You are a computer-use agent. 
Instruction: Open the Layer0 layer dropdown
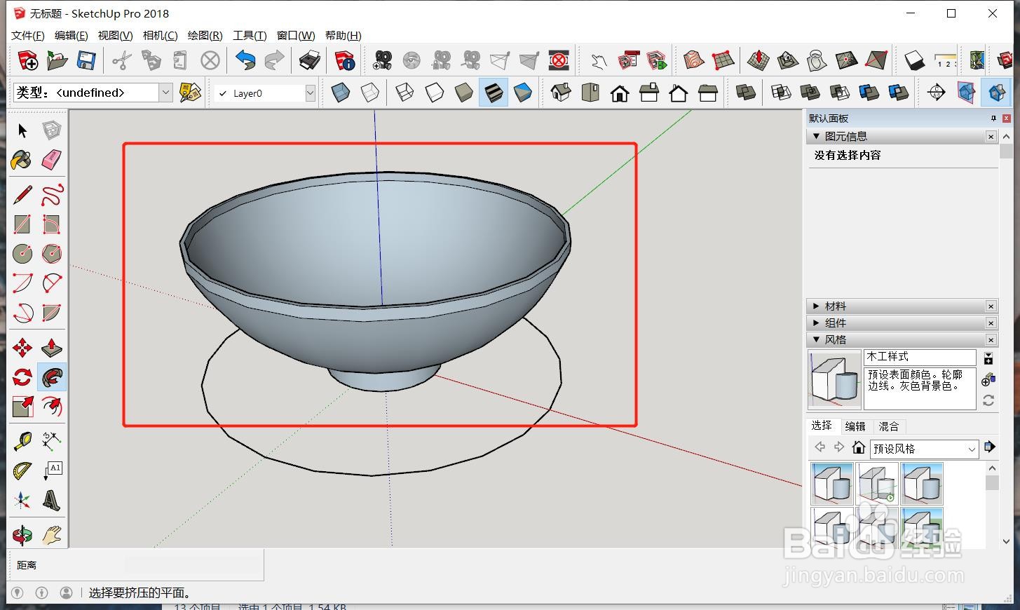click(x=310, y=93)
